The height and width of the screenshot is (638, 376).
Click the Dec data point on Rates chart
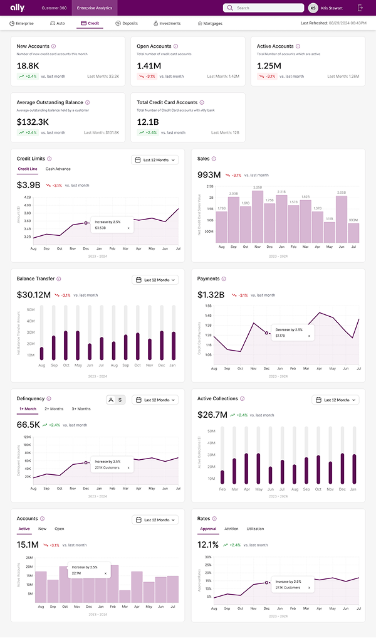(267, 583)
